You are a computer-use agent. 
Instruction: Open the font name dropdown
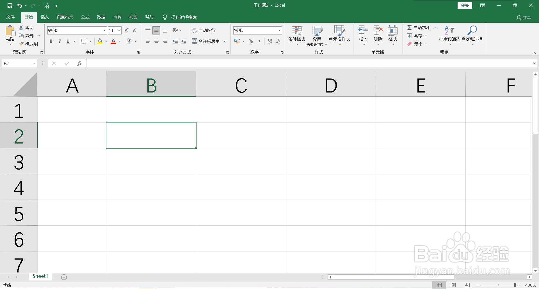tap(105, 30)
